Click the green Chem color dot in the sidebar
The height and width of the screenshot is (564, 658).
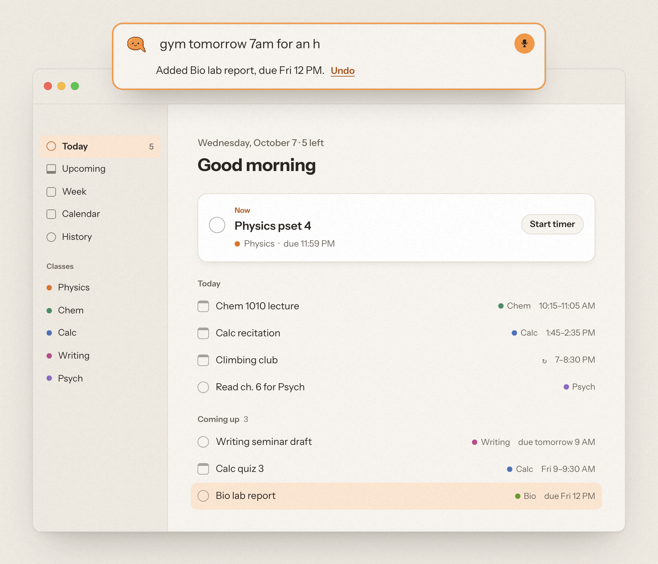pos(49,311)
